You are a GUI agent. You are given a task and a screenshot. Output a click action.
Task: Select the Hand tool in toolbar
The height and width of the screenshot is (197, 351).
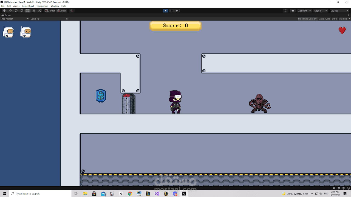tap(4, 11)
